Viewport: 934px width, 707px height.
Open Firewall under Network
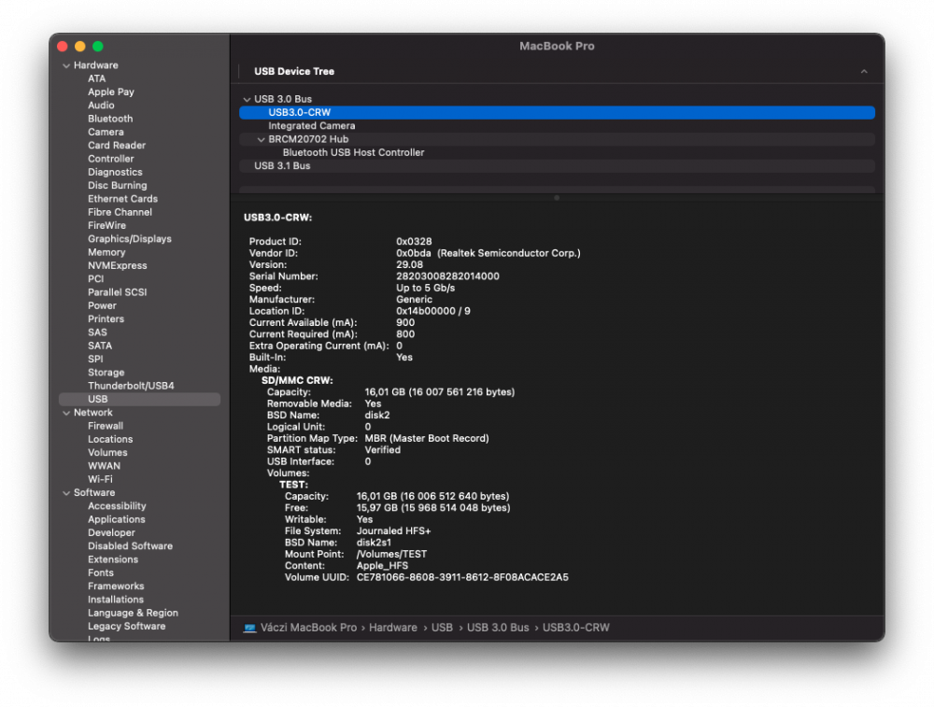tap(106, 426)
